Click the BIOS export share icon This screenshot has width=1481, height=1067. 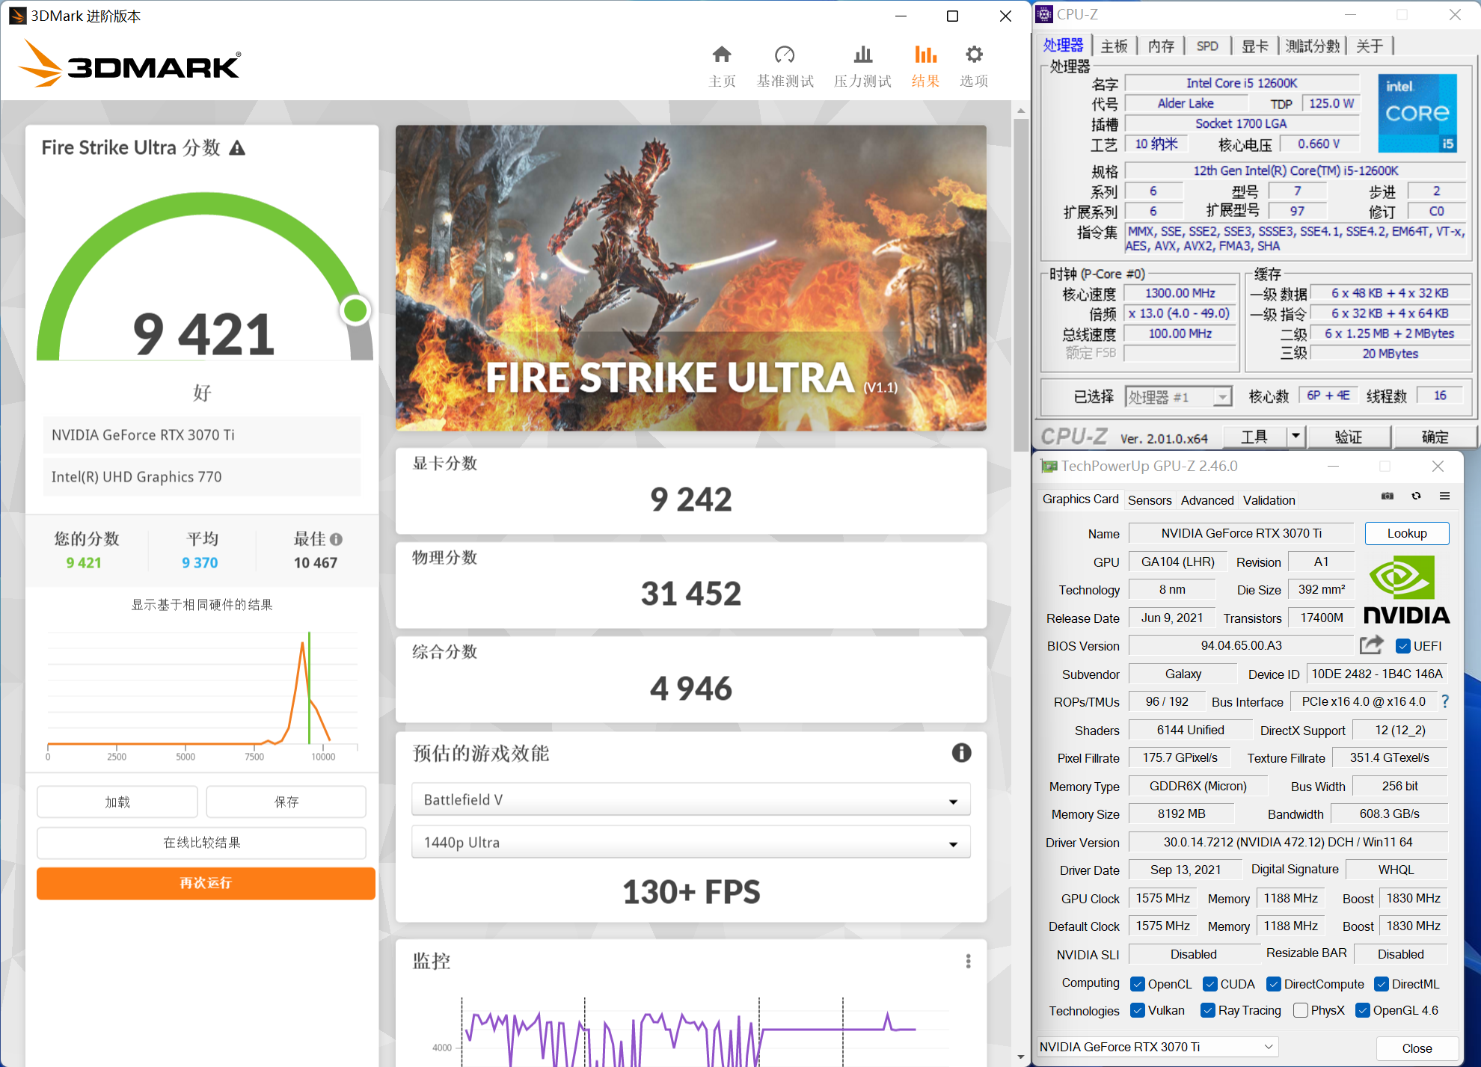click(x=1371, y=645)
